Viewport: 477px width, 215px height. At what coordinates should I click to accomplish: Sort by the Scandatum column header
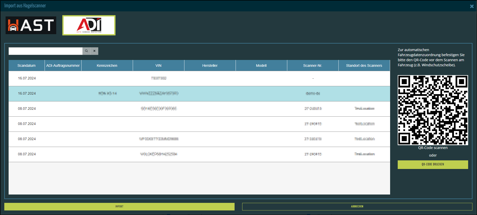(x=27, y=66)
